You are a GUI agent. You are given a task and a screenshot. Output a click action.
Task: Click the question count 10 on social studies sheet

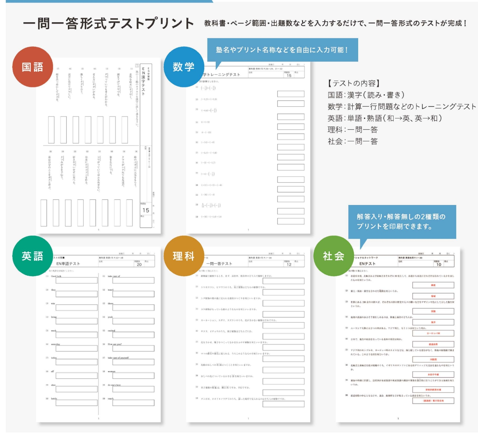439,264
